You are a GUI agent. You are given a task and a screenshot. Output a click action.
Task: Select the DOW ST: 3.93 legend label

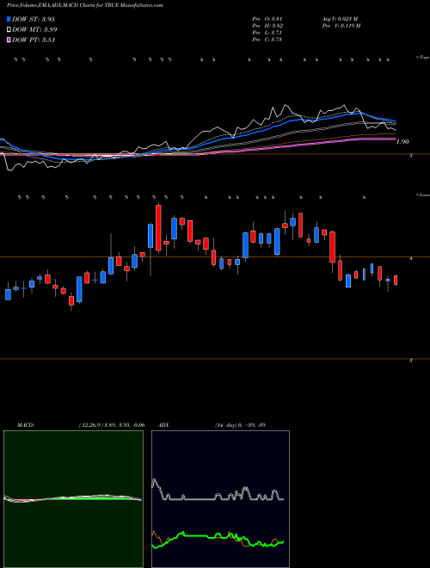tap(34, 19)
